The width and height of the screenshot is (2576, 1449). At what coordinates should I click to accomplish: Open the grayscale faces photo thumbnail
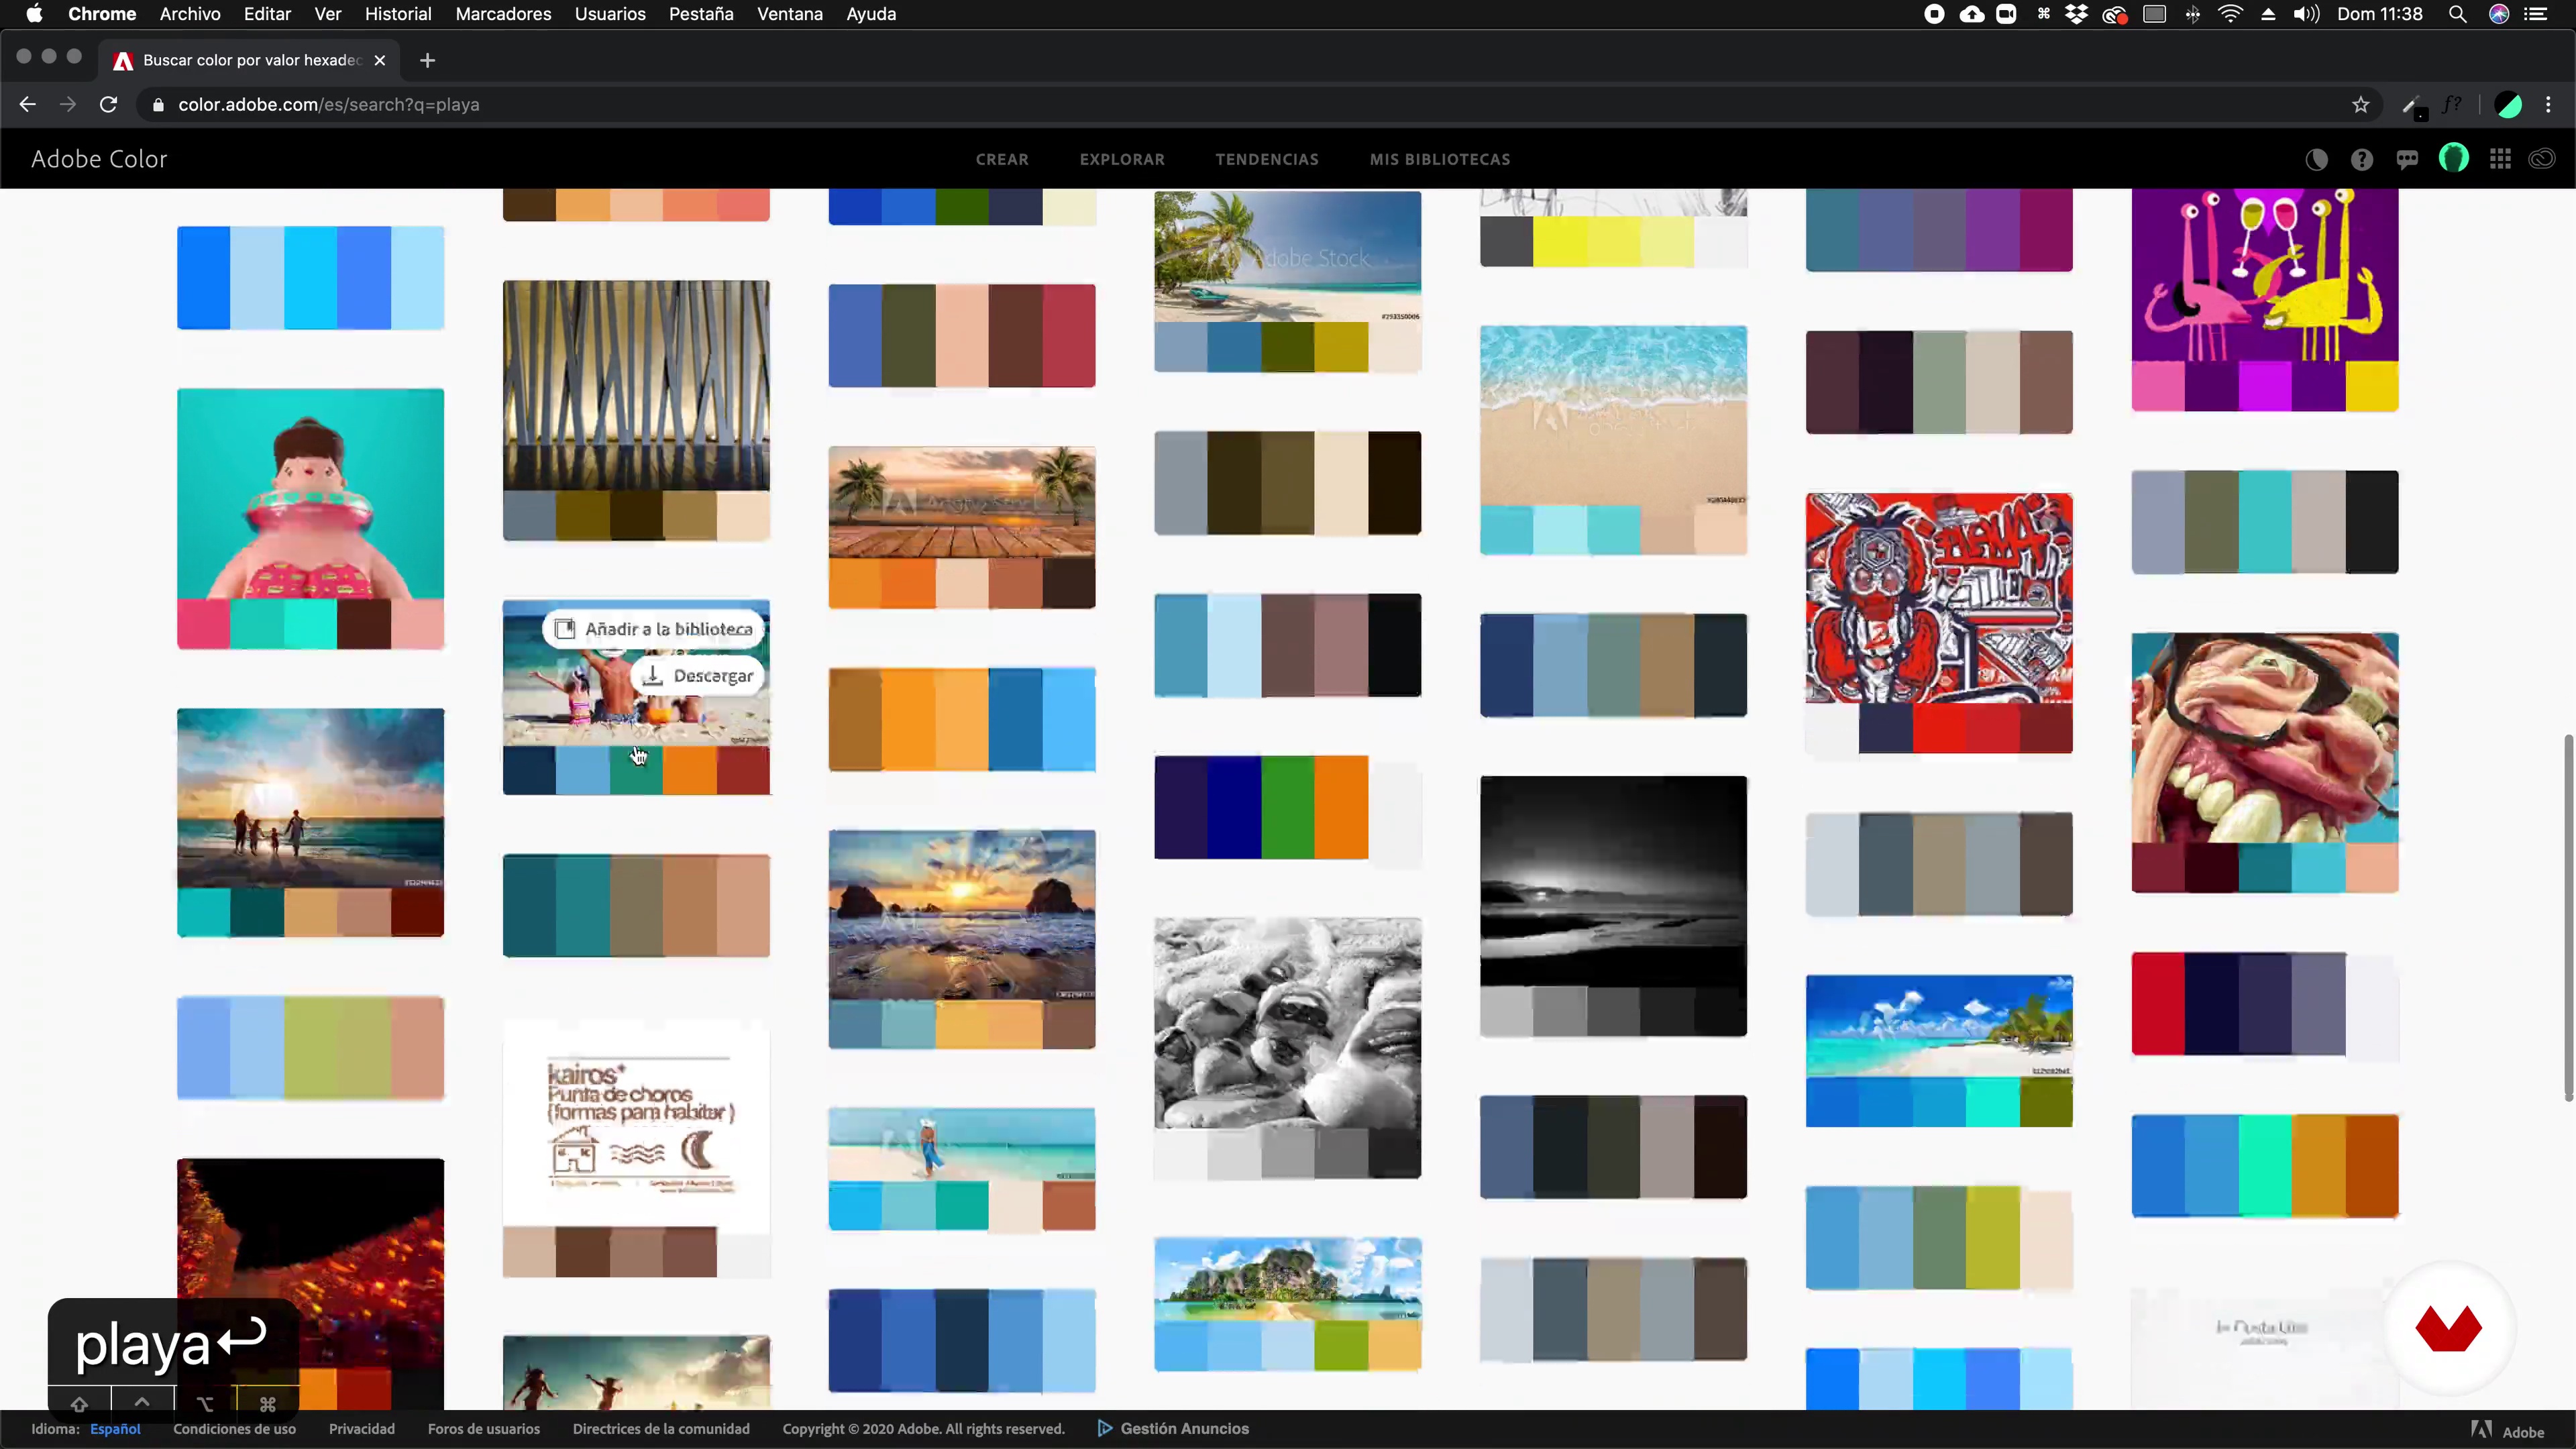coord(1287,1023)
